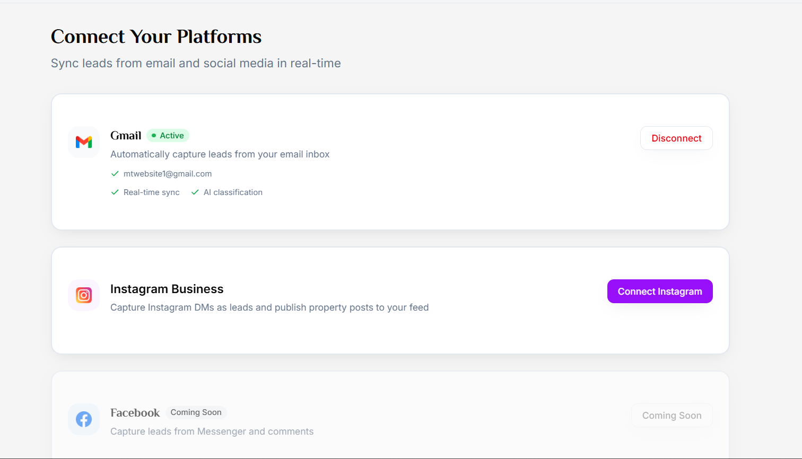Click the greyed-out Coming Soon button
Image resolution: width=802 pixels, height=459 pixels.
pyautogui.click(x=672, y=416)
